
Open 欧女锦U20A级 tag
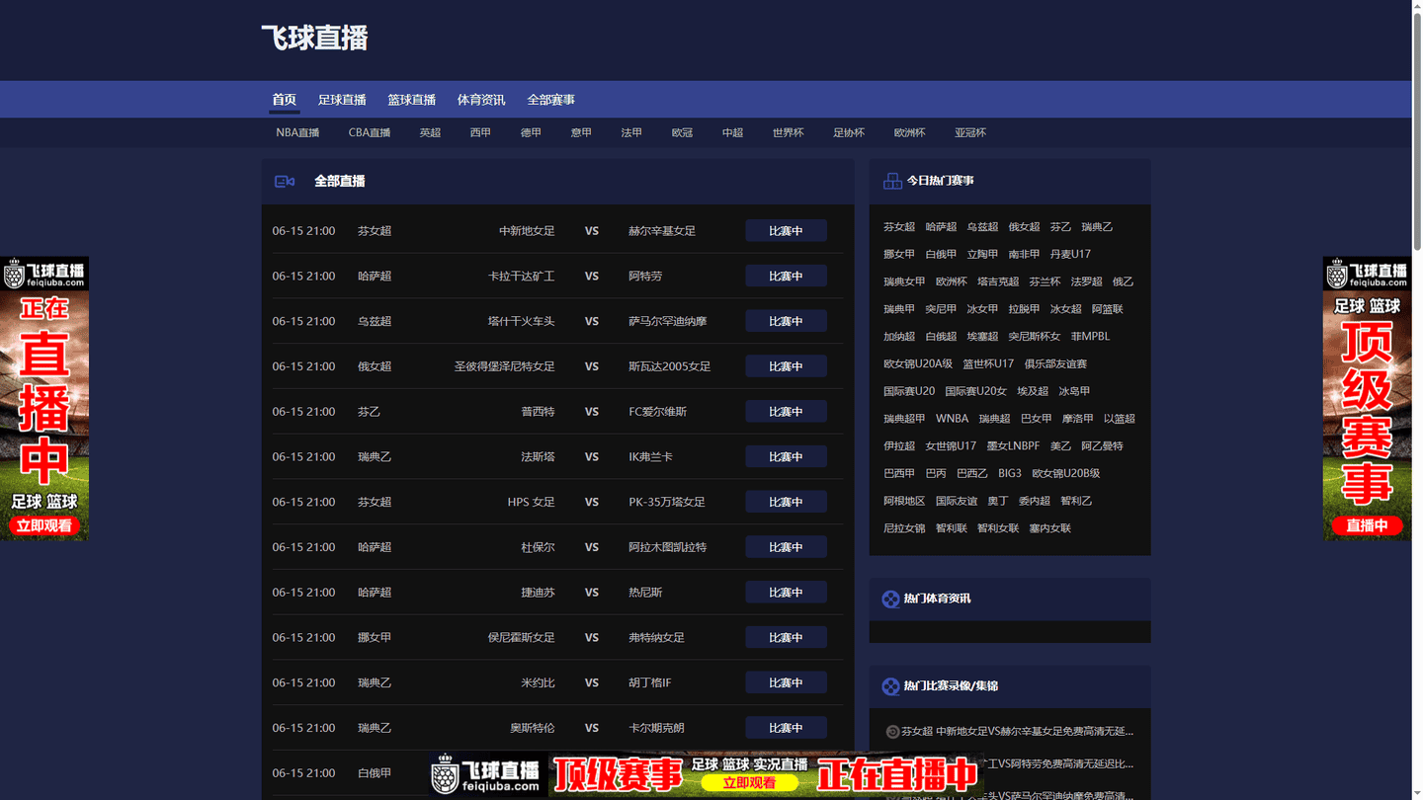pos(918,363)
